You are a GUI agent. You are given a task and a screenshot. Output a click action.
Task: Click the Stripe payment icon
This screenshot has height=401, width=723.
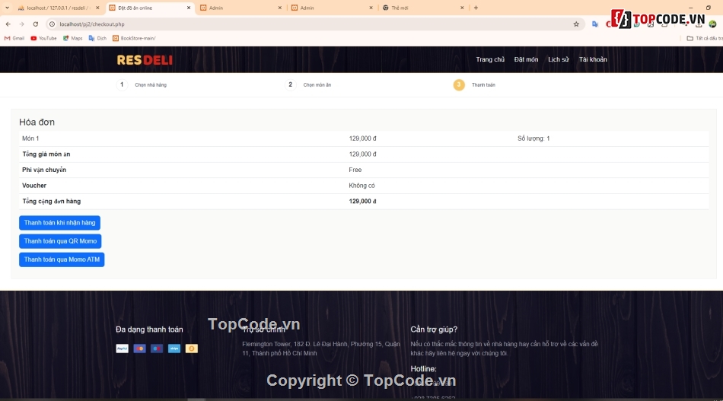click(174, 348)
